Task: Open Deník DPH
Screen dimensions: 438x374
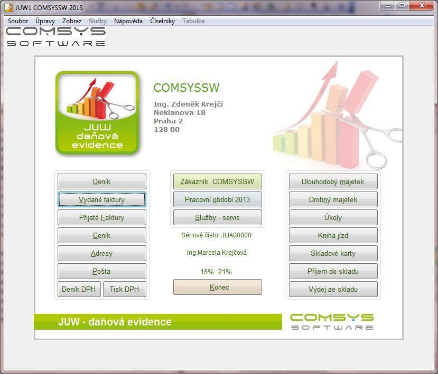Action: click(x=79, y=289)
